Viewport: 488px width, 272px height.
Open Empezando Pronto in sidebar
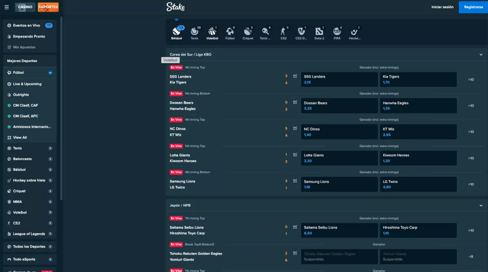tap(30, 36)
